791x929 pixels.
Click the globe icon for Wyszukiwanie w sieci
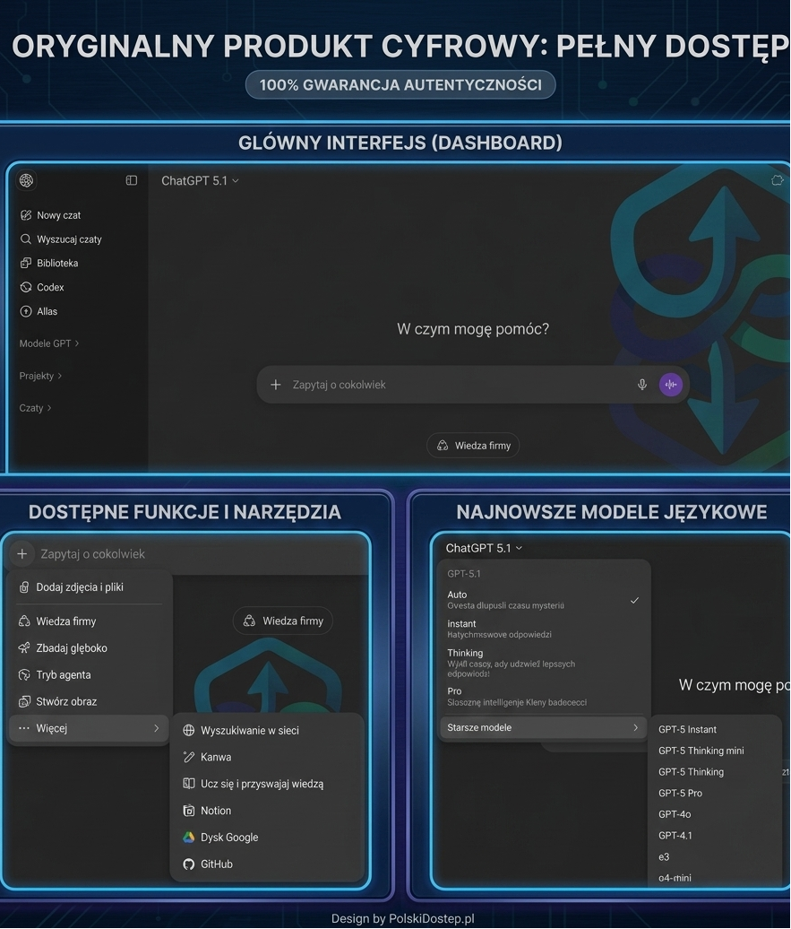point(189,730)
